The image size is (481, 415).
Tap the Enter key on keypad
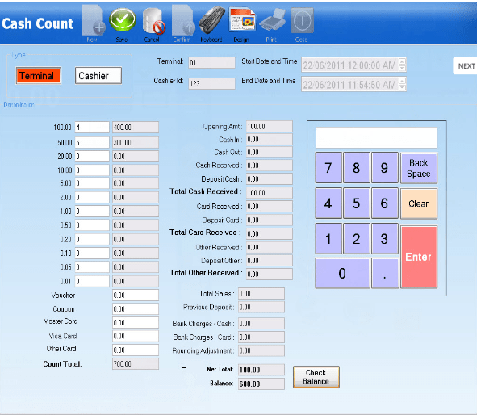coord(418,257)
